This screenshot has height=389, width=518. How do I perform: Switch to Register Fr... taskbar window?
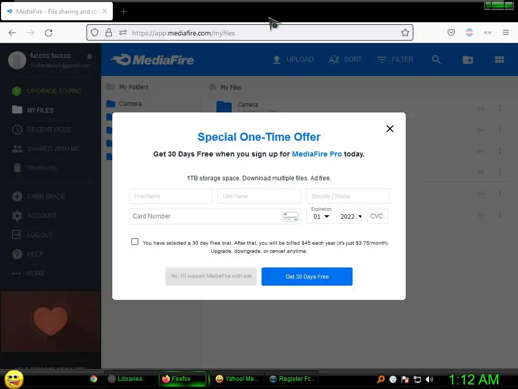292,379
